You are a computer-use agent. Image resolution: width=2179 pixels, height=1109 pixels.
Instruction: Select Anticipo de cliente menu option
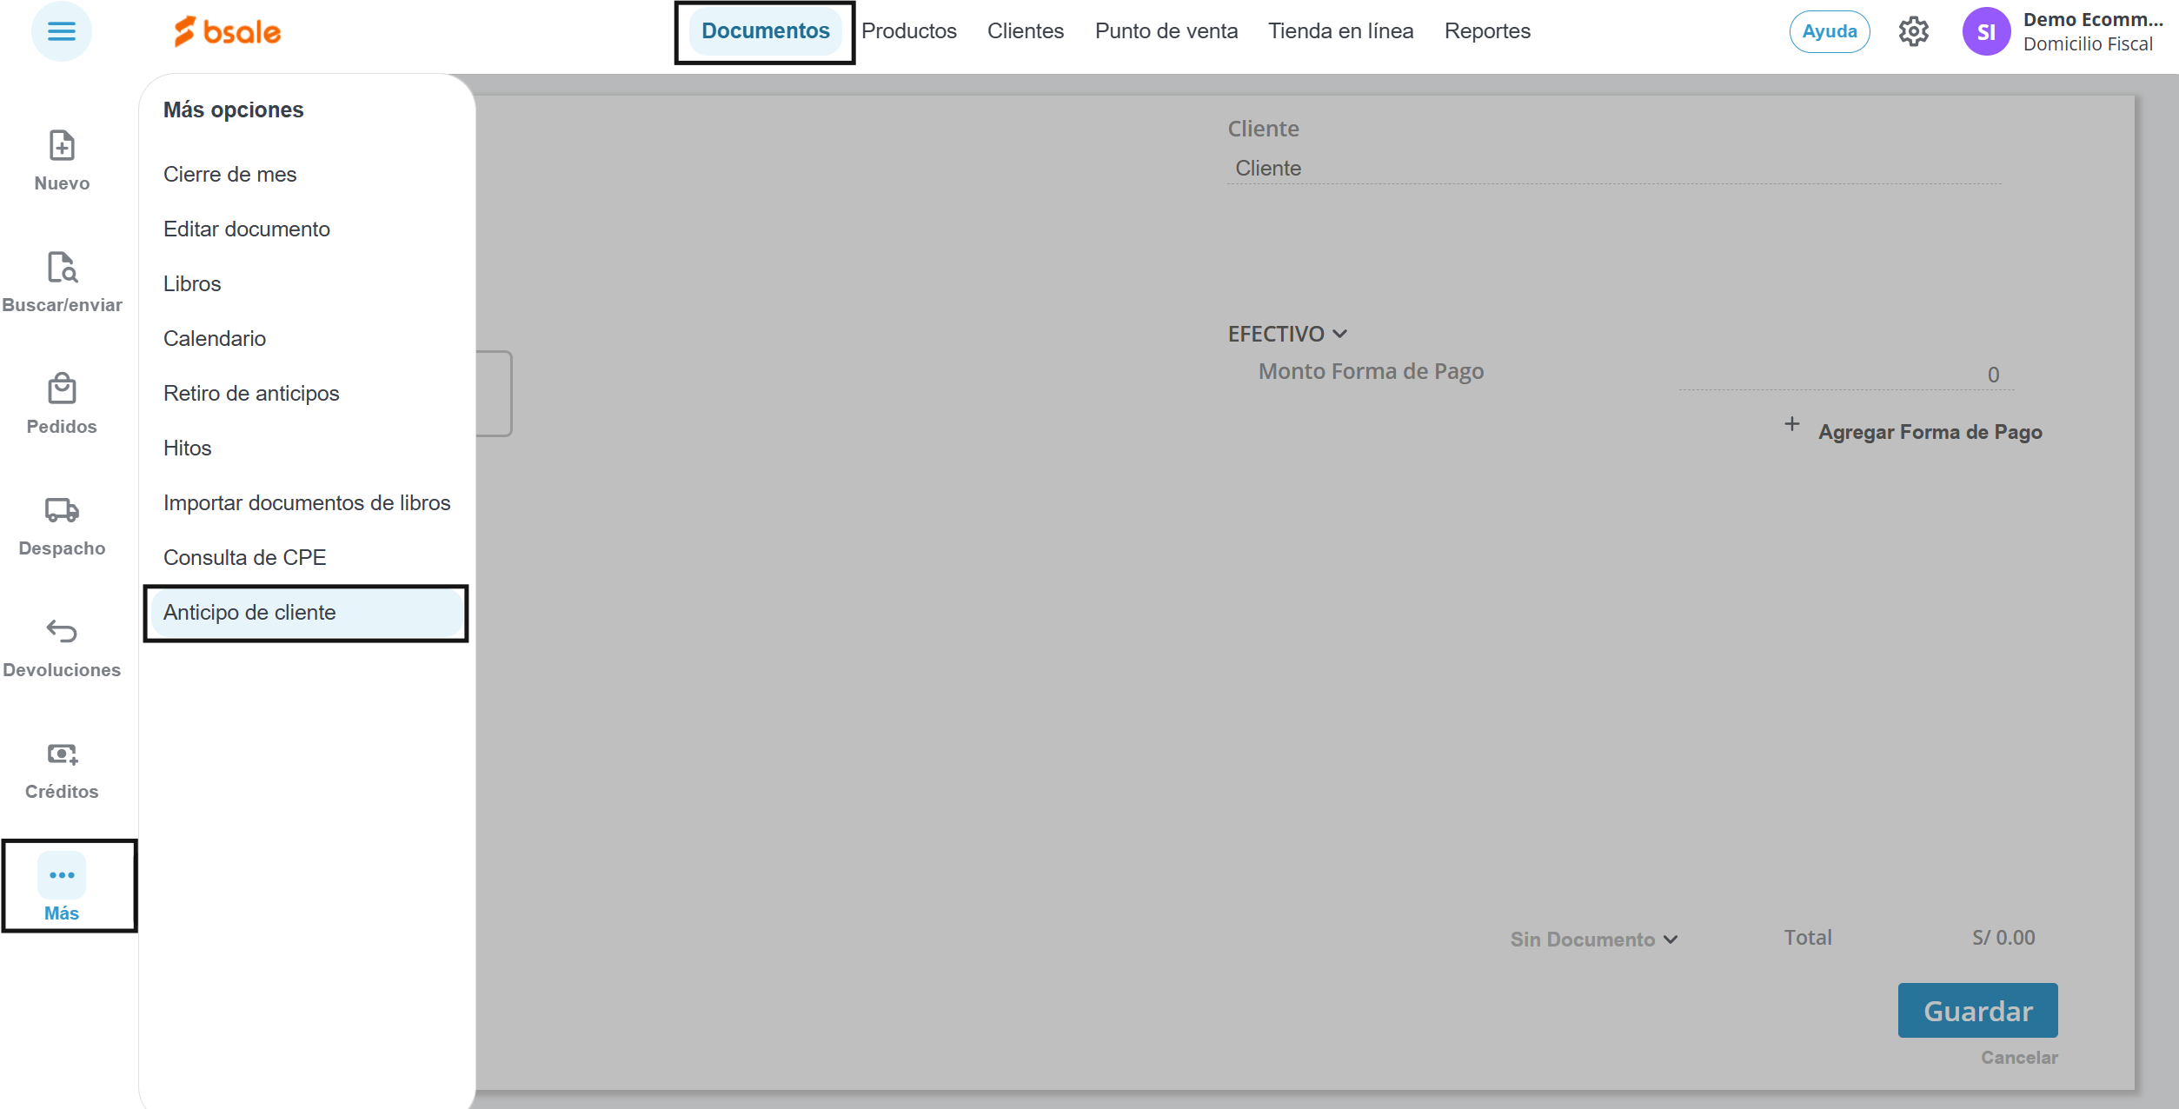click(249, 613)
